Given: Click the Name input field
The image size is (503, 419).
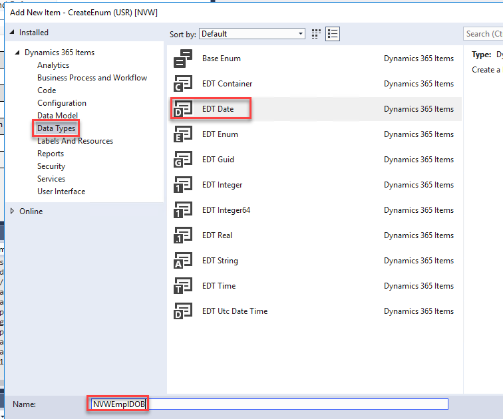Looking at the screenshot, I should (x=269, y=404).
